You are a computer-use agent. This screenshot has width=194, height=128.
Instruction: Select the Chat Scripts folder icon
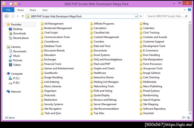[x=42, y=33]
